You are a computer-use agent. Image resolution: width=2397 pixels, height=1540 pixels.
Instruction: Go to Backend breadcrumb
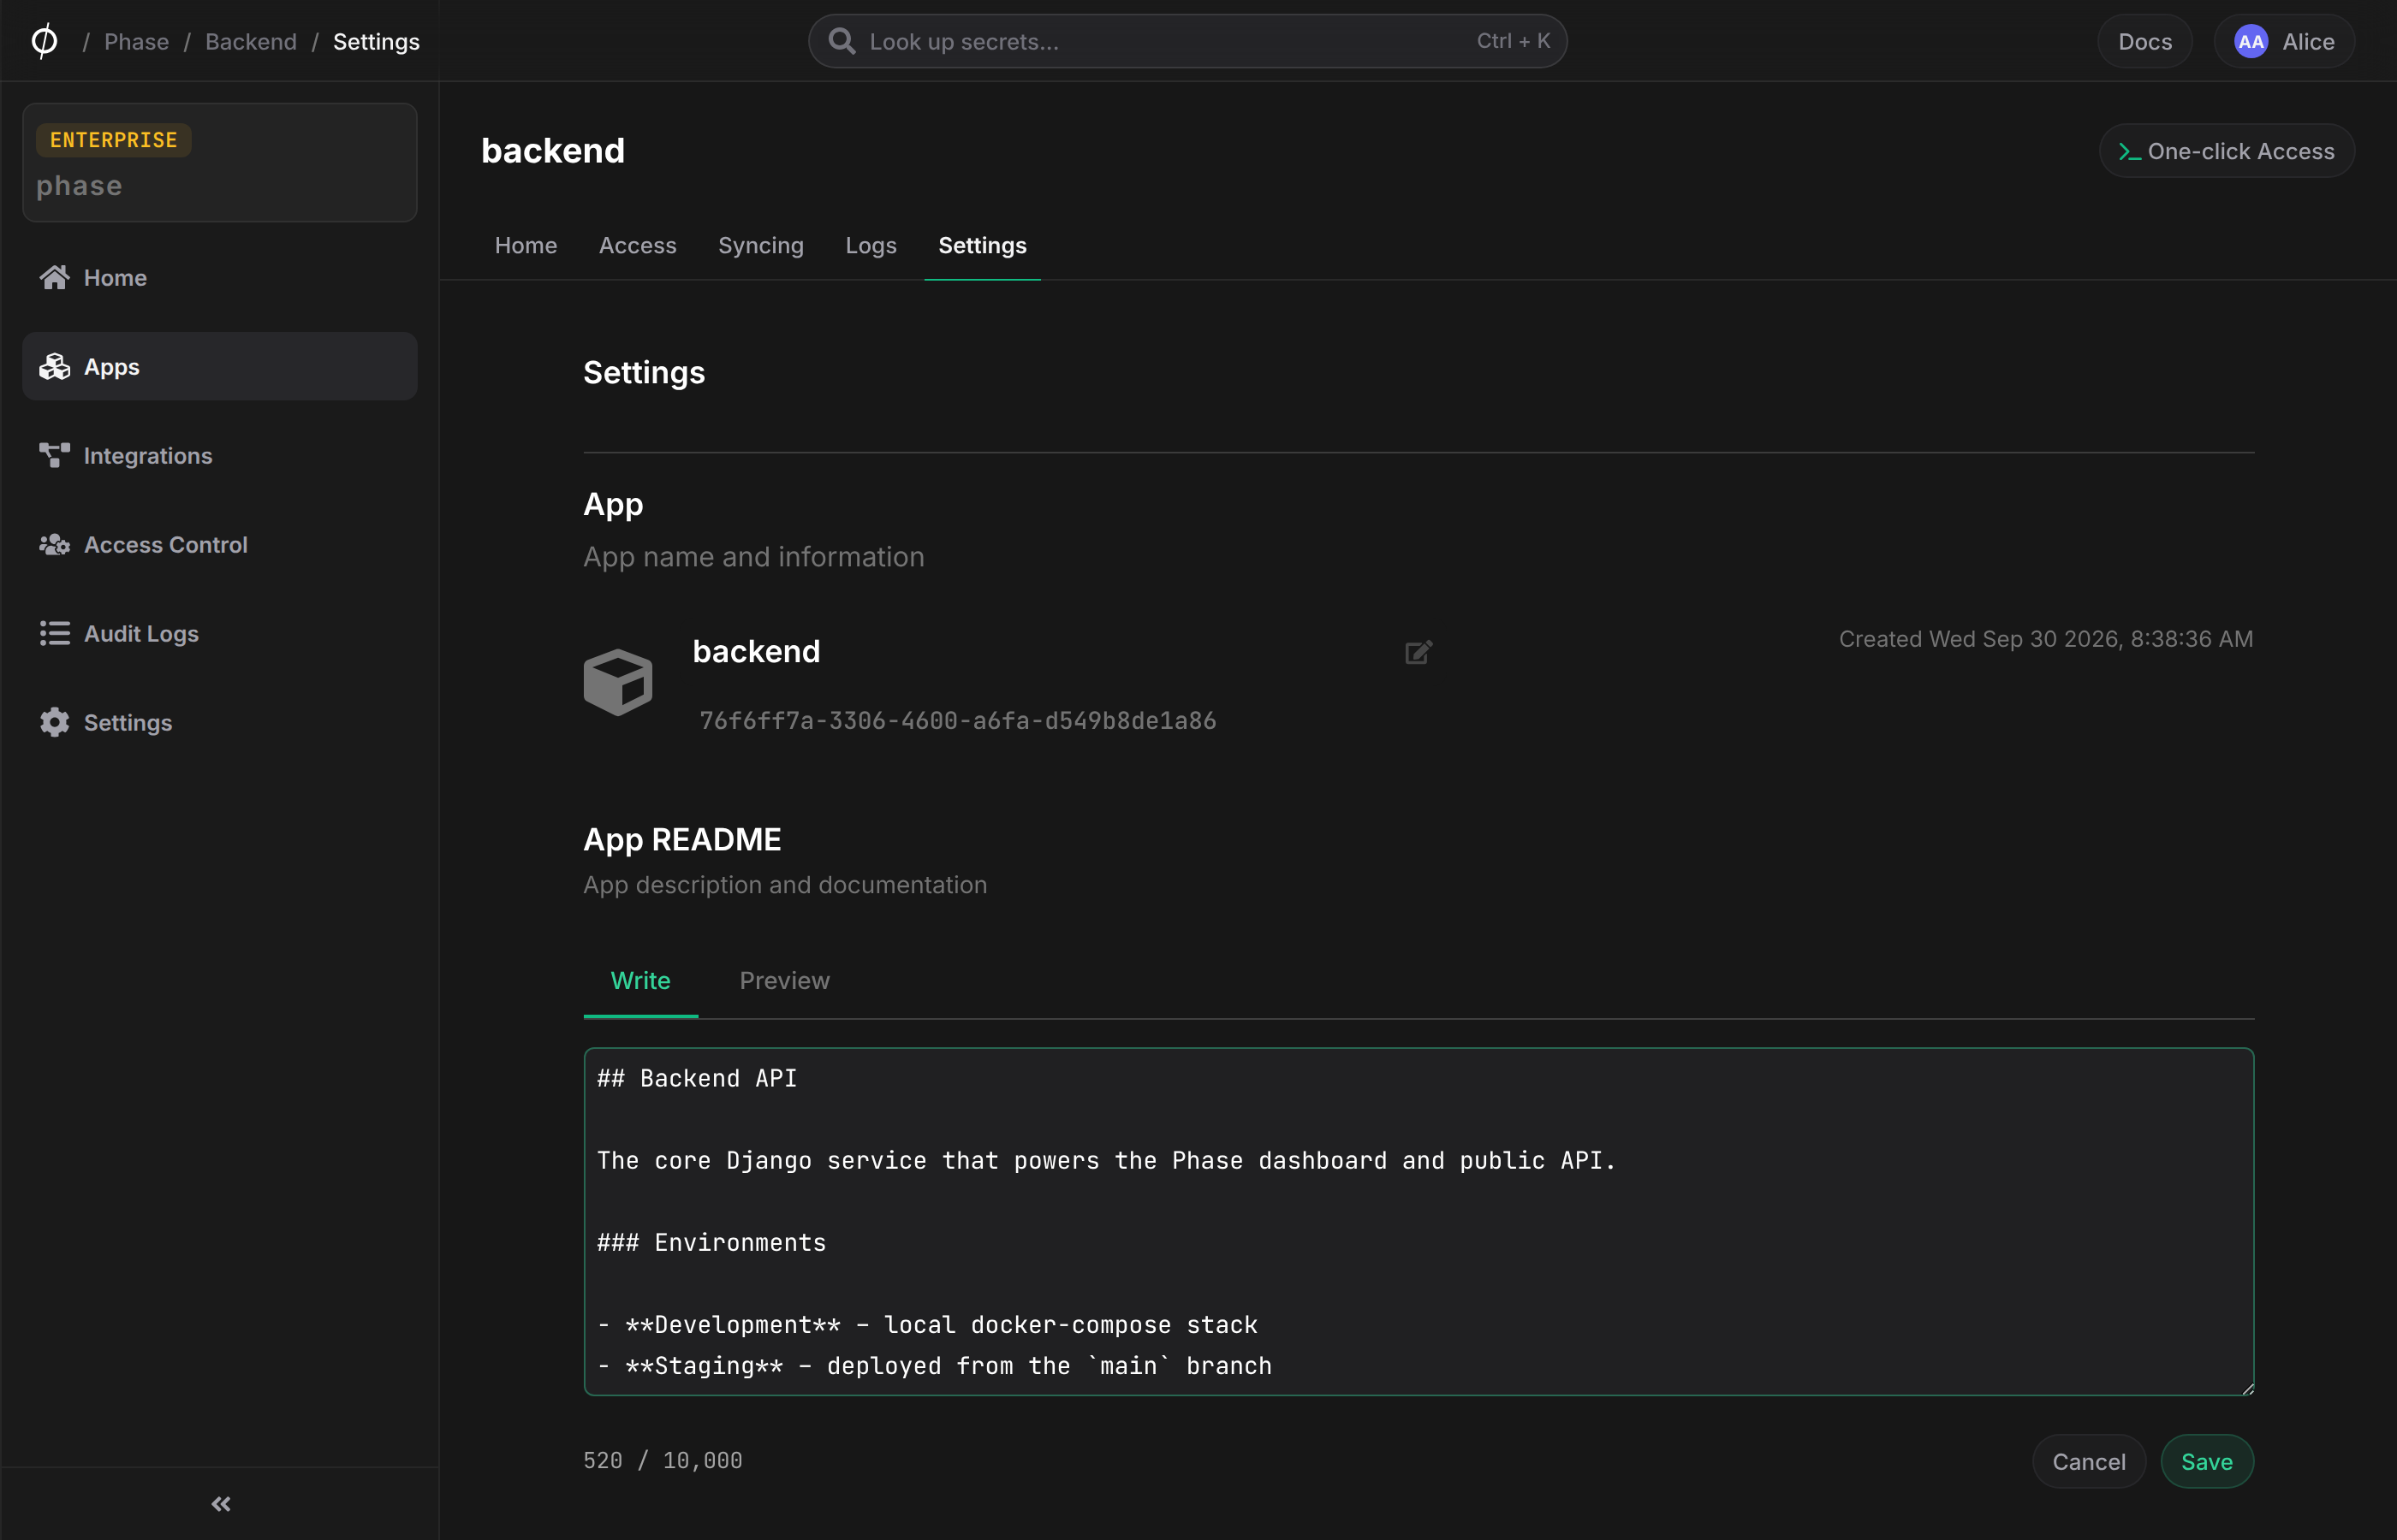[250, 41]
